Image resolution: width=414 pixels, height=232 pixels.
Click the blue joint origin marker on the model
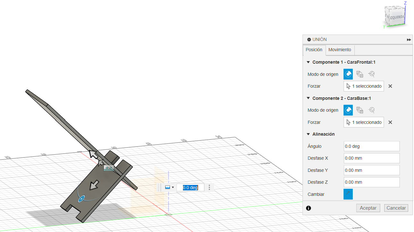(x=81, y=199)
